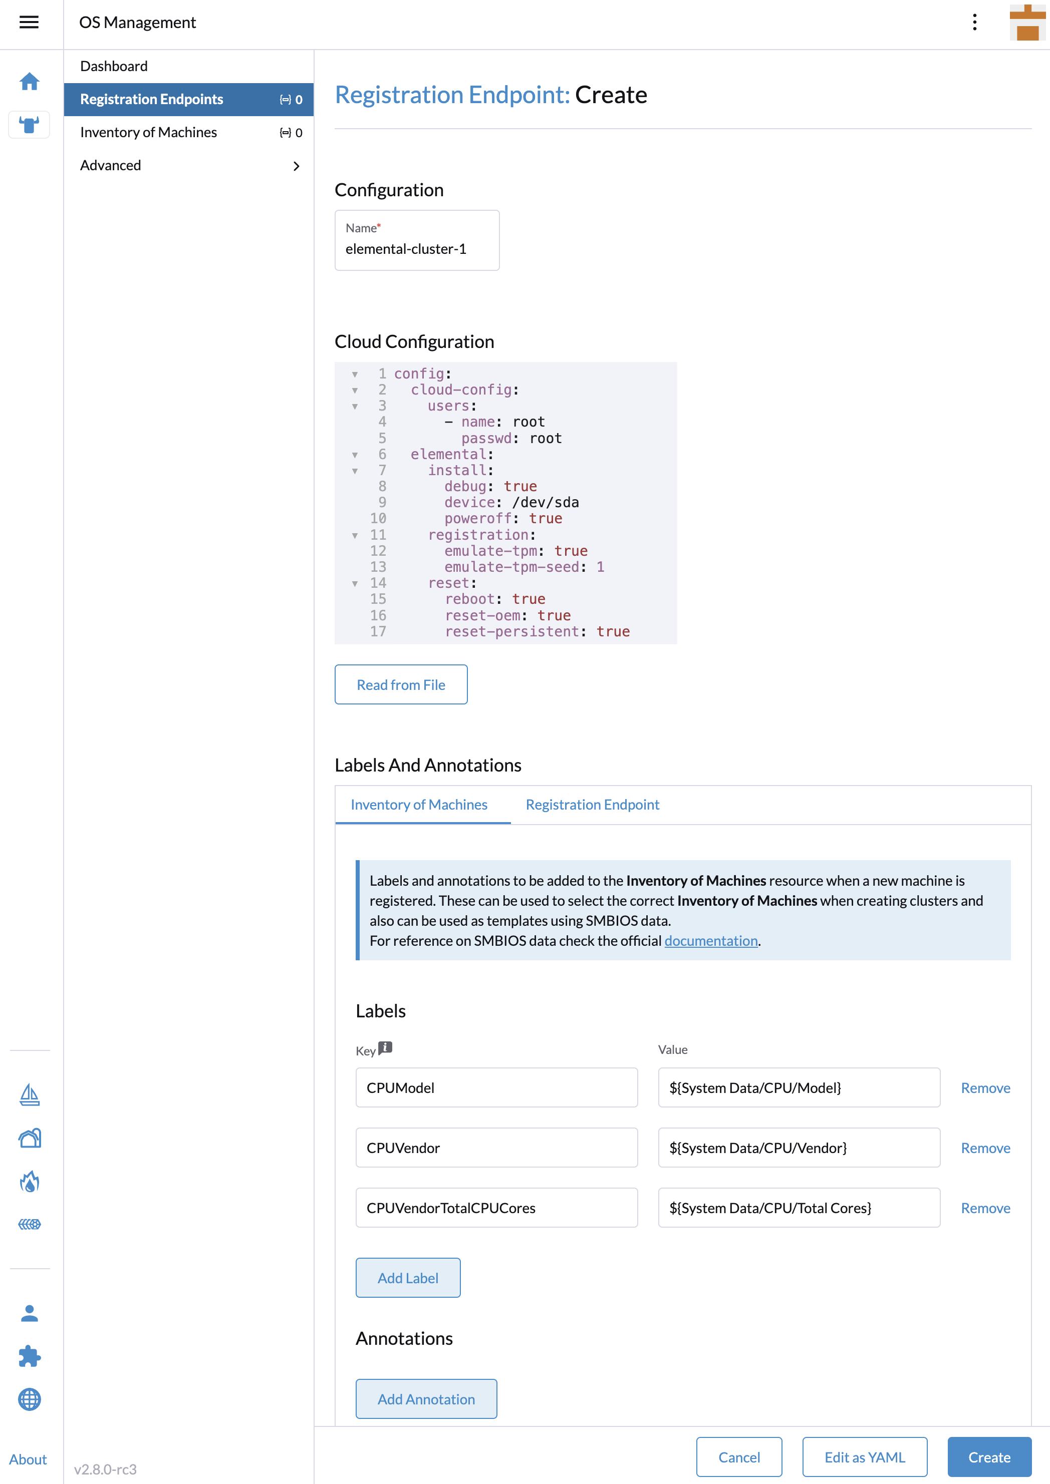1050x1484 pixels.
Task: Go to Home via house icon
Action: [x=29, y=82]
